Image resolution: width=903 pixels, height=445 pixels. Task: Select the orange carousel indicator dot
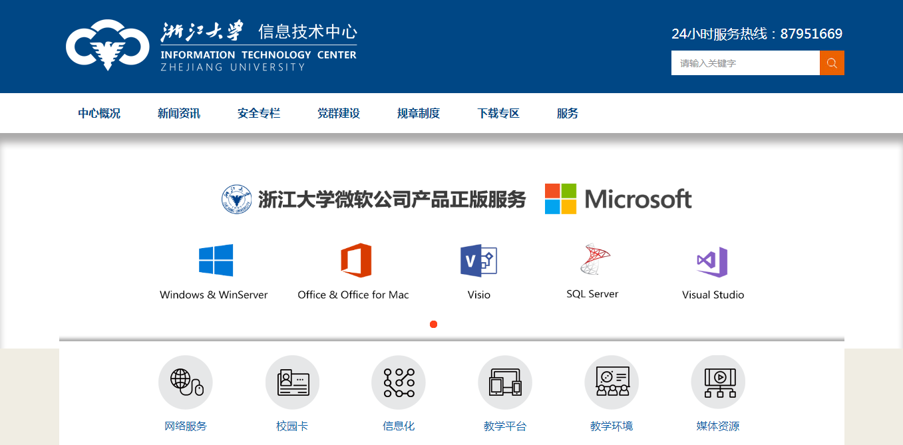pos(433,324)
